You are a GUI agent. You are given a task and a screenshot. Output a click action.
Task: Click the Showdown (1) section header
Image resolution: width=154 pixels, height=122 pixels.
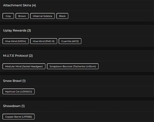coord(14,106)
